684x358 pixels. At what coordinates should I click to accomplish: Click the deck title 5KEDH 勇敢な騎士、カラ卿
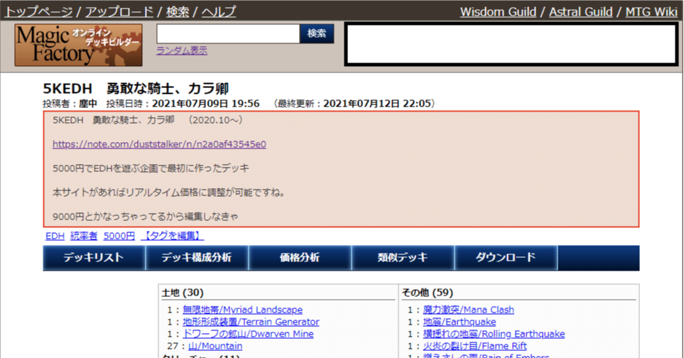point(136,89)
